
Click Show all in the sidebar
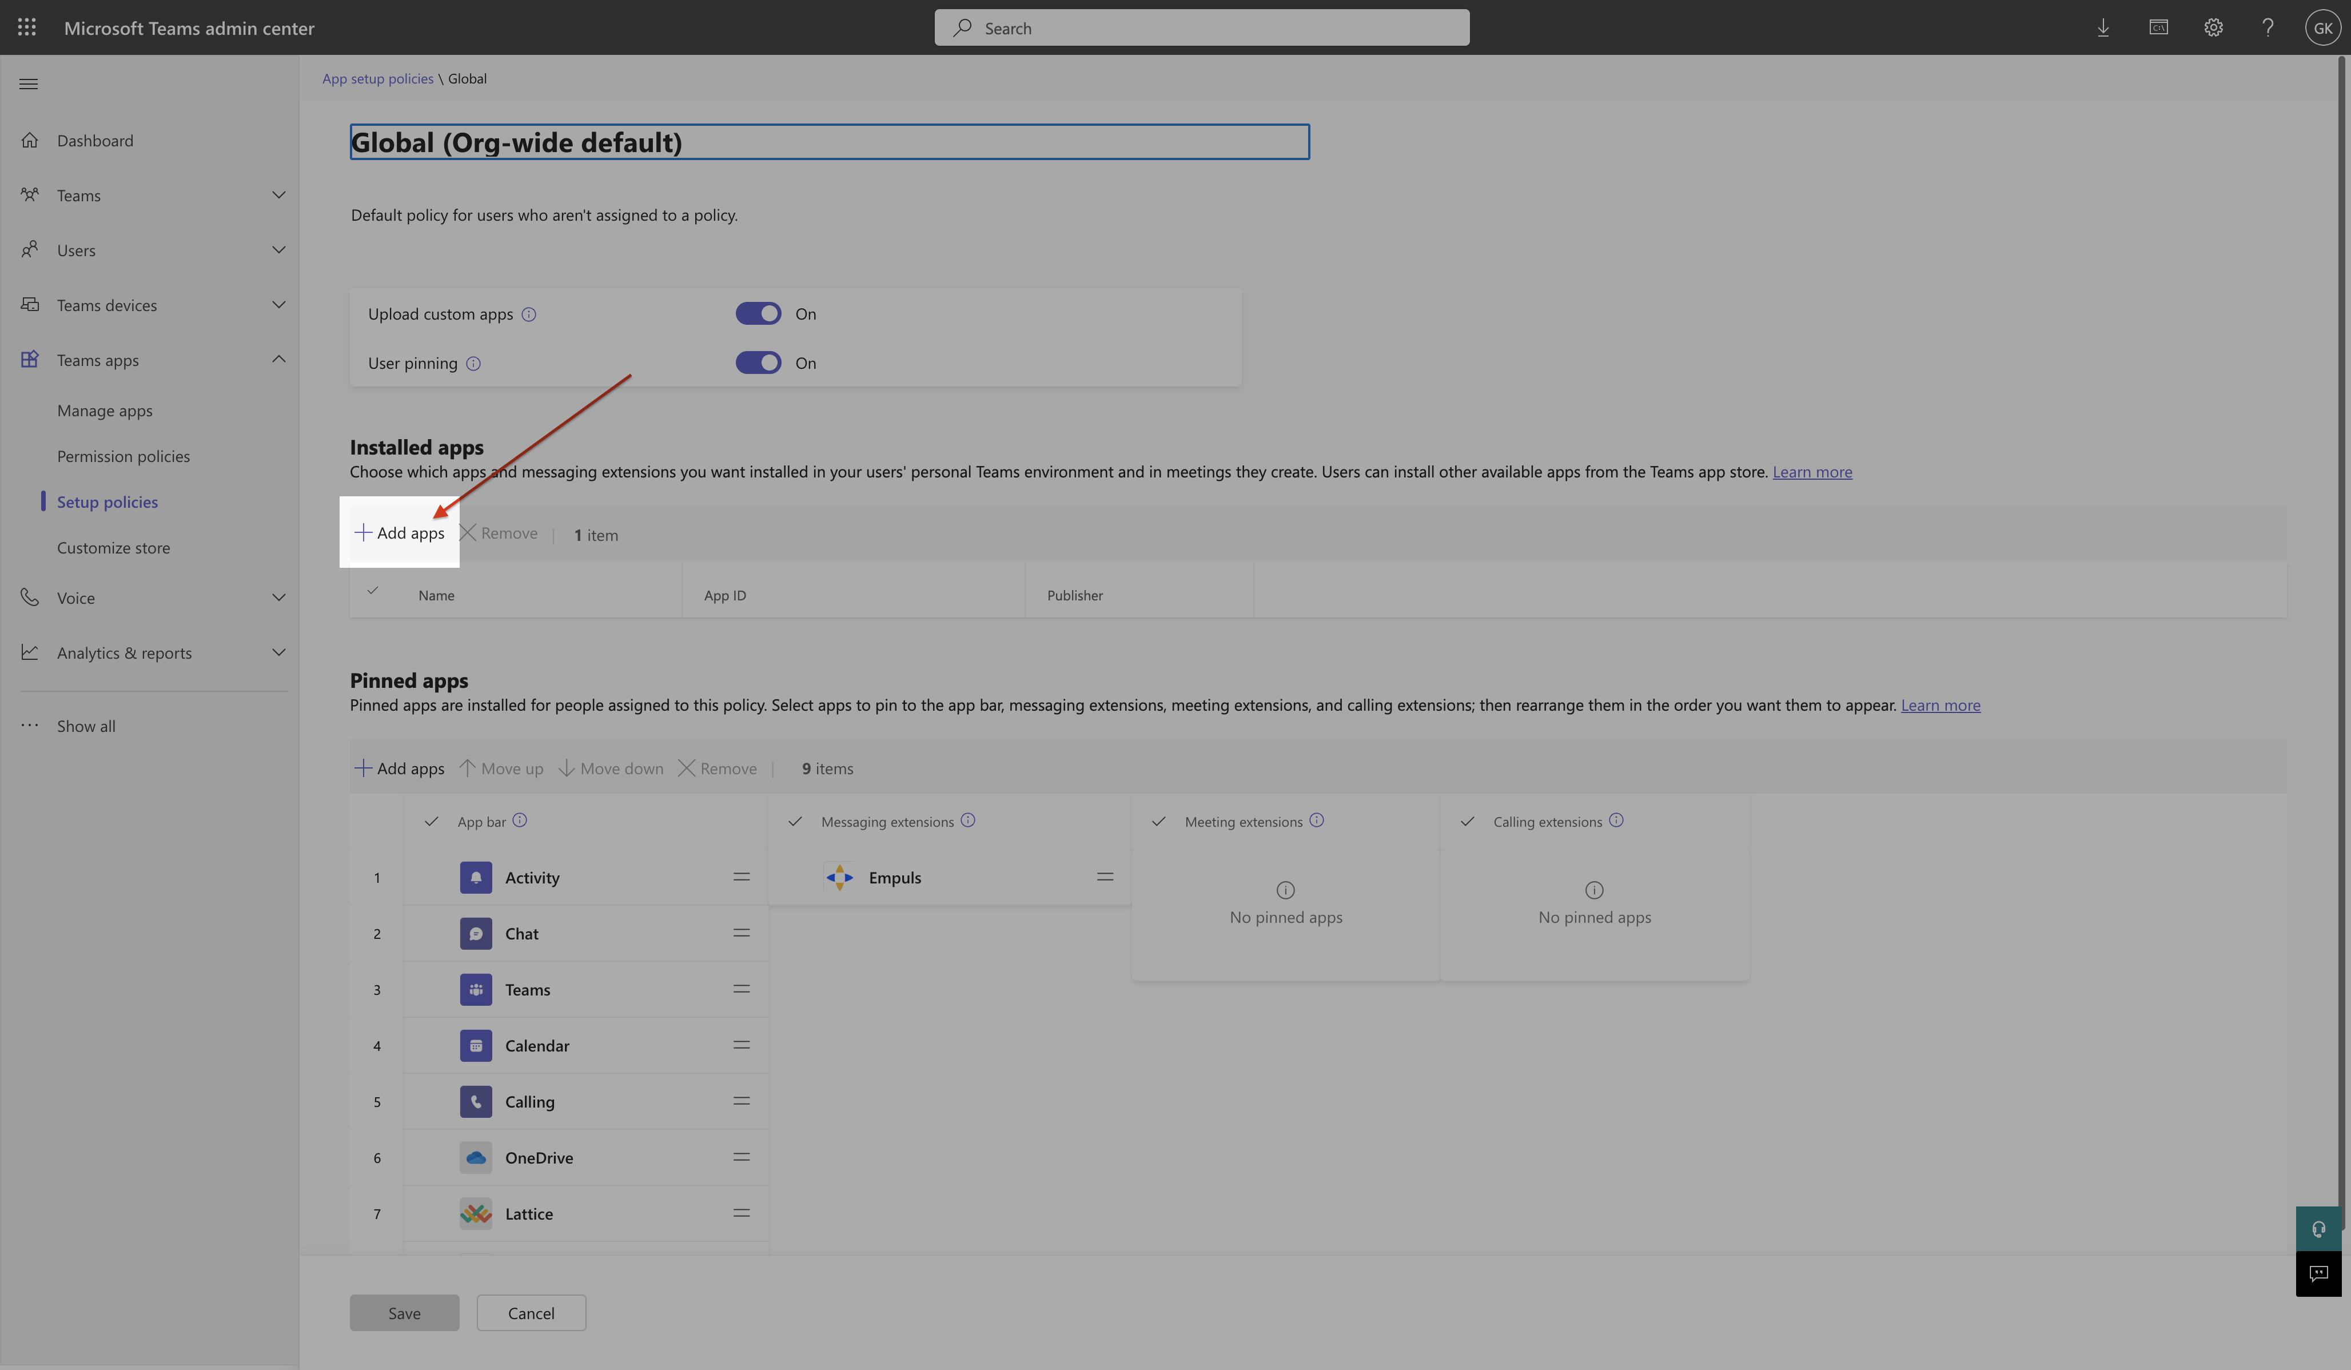pos(86,726)
